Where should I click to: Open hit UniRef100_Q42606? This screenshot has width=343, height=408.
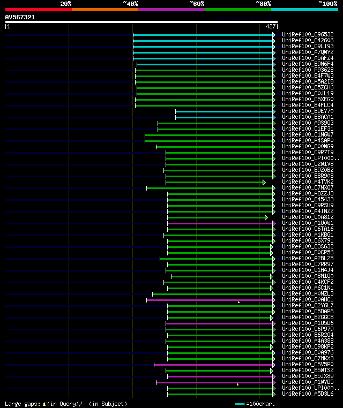308,40
